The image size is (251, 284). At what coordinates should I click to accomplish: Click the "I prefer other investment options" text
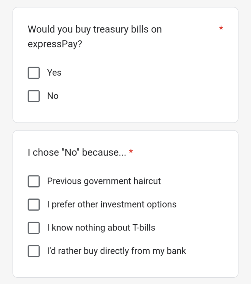112,205
